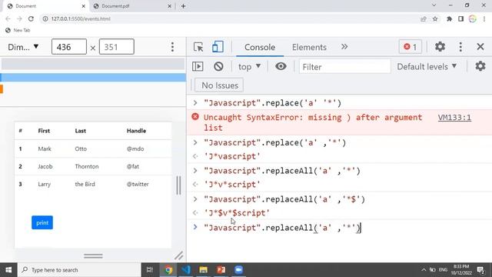Edit the width field showing 436

coord(69,47)
